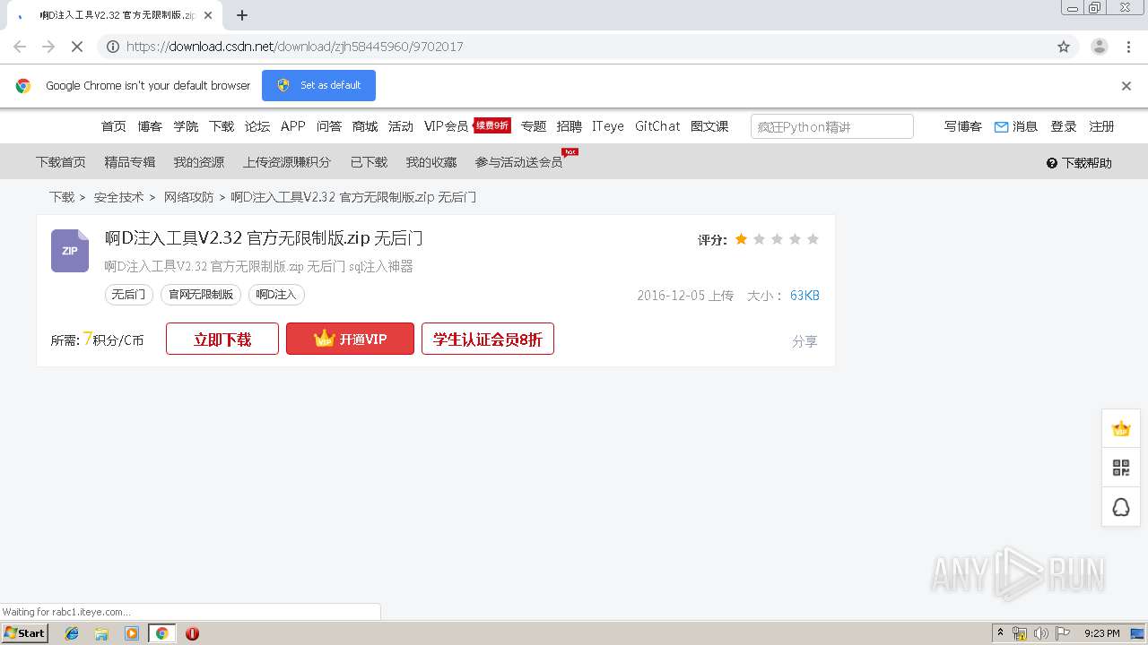Viewport: 1148px width, 645px height.
Task: Click the 无后门 tag
Action: click(129, 294)
